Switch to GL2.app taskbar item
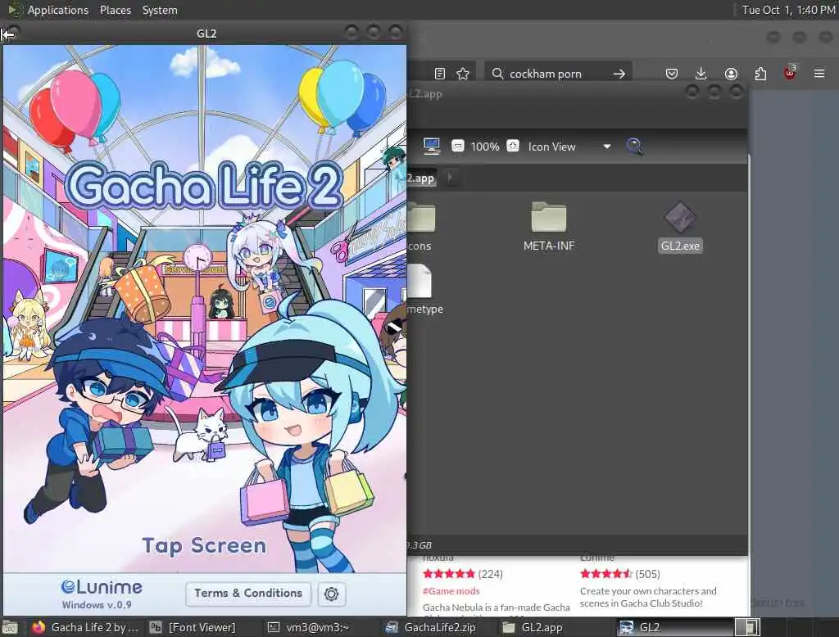Viewport: 839px width, 637px height. pyautogui.click(x=533, y=627)
